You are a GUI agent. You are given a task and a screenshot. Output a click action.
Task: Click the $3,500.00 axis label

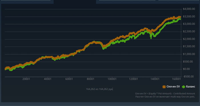tap(189, 17)
